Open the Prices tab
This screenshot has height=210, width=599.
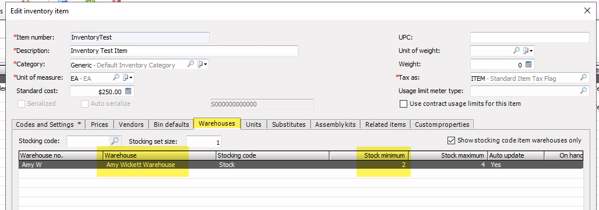pyautogui.click(x=99, y=124)
